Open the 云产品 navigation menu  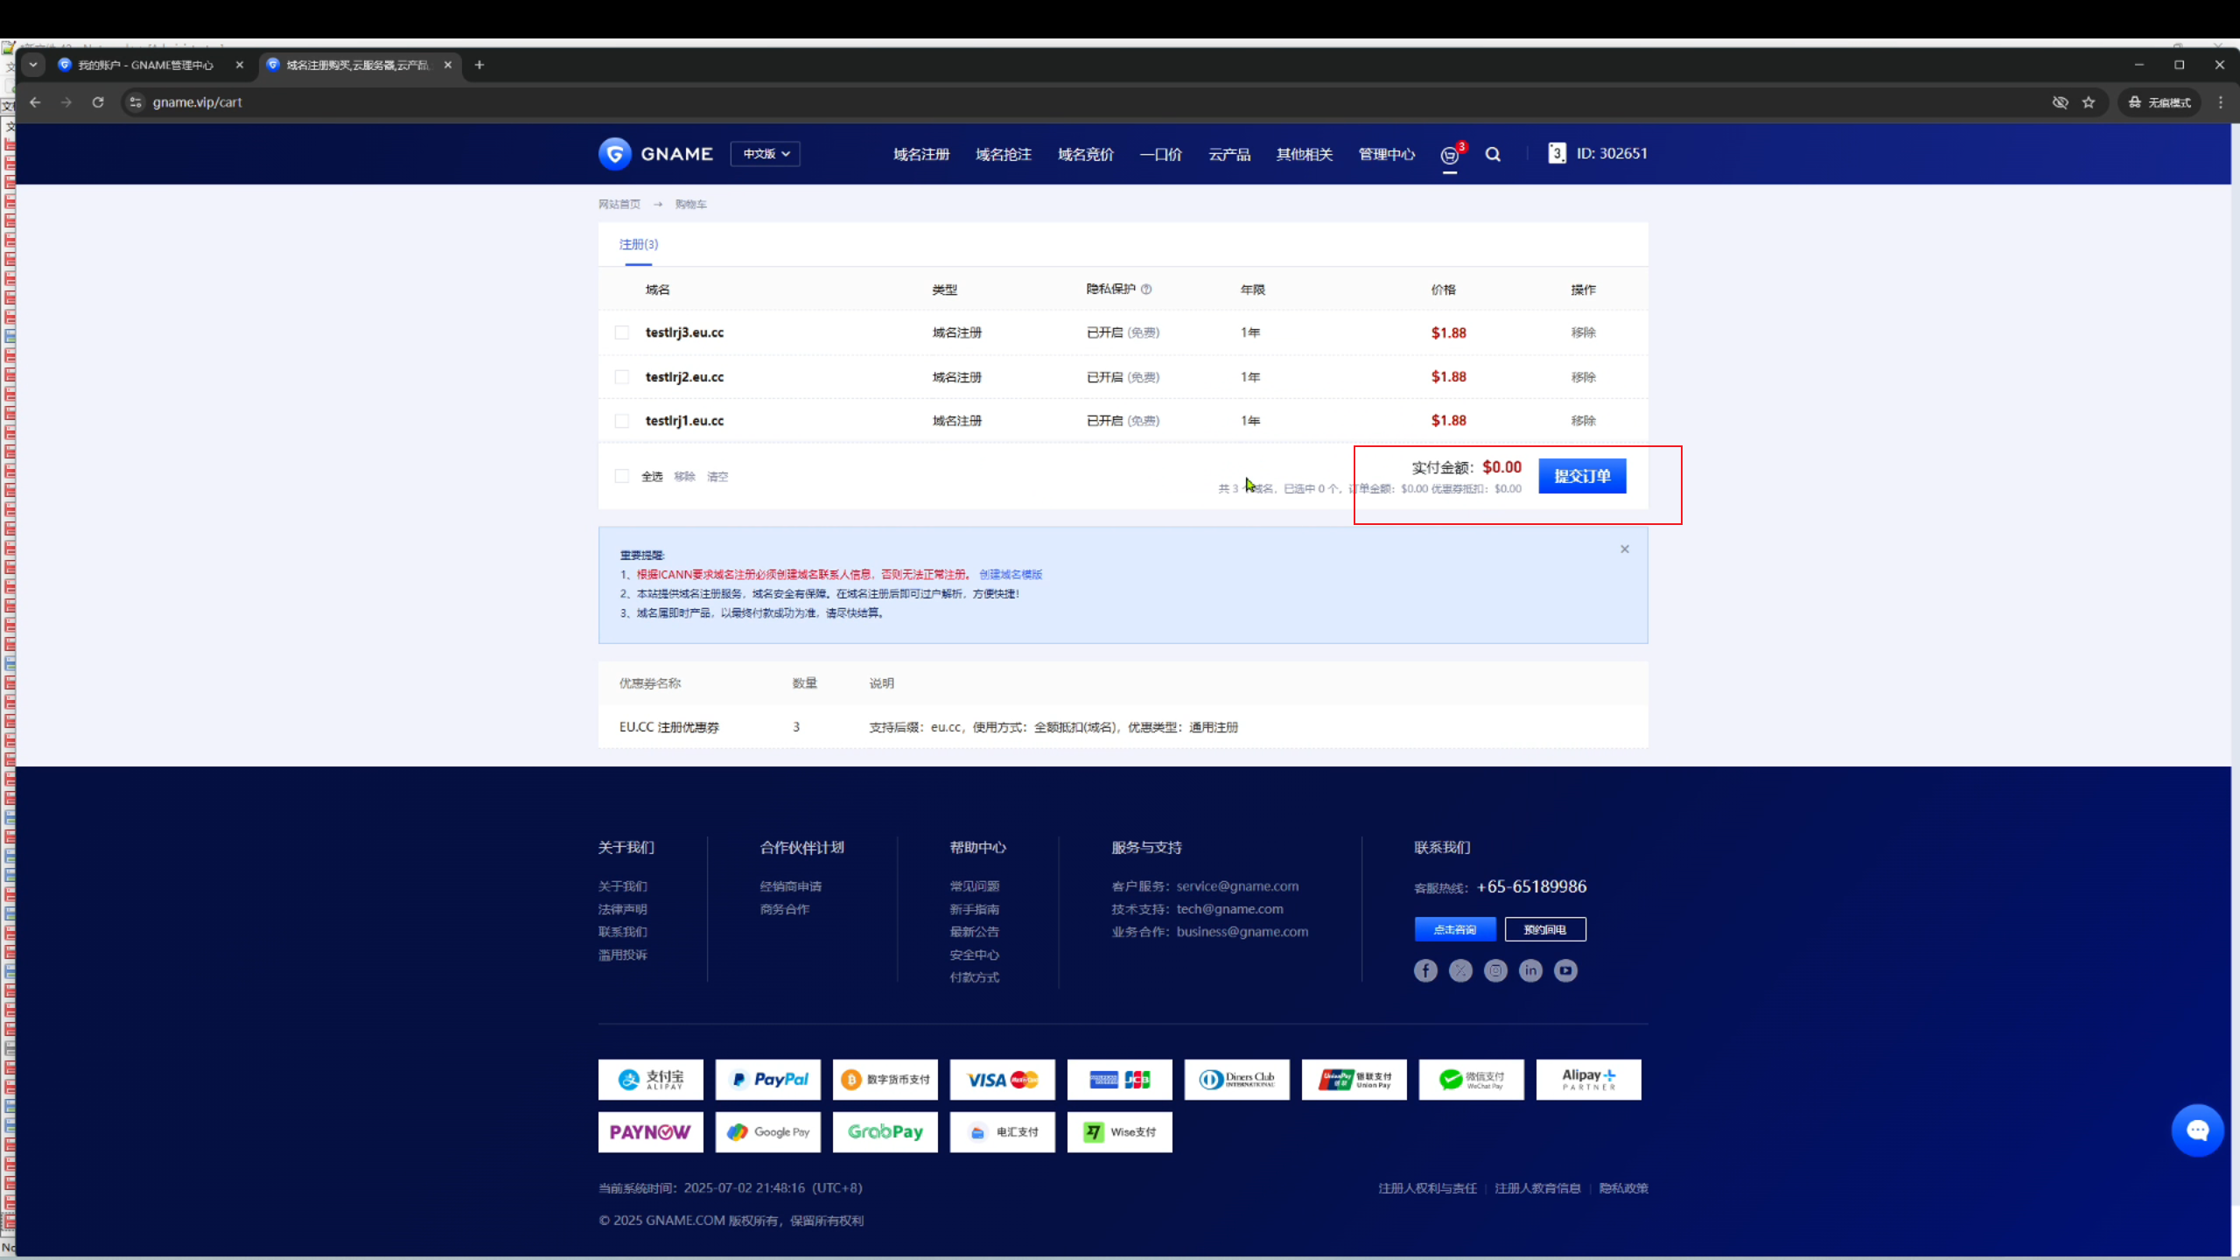click(1229, 155)
